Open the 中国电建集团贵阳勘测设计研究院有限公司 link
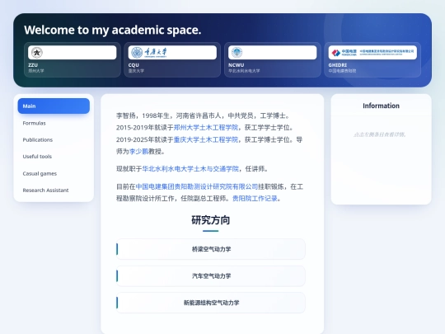 pyautogui.click(x=197, y=186)
